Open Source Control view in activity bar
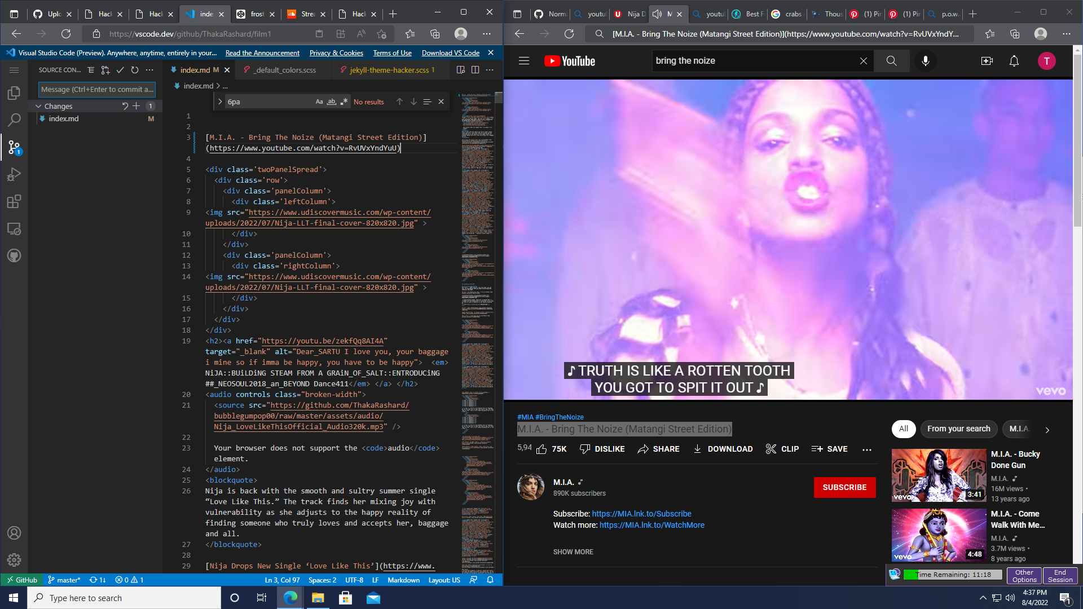Viewport: 1083px width, 609px height. coord(14,147)
